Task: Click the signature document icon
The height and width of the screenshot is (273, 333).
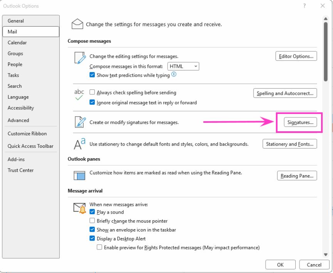Action: [80, 122]
